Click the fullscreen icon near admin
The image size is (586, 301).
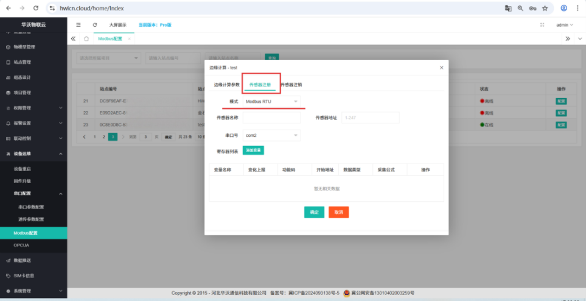[542, 25]
